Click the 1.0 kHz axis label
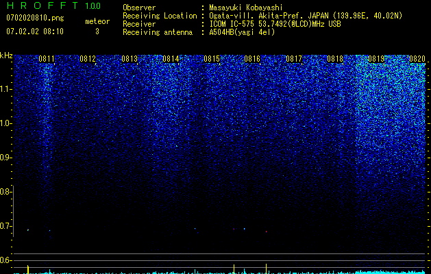Image resolution: width=431 pixels, height=274 pixels. 5,123
